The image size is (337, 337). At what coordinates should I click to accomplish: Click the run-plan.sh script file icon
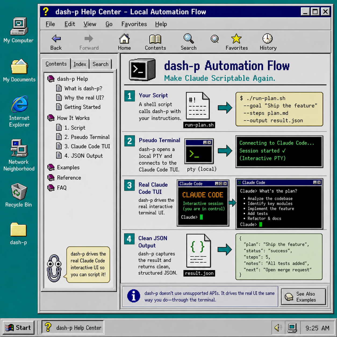[x=198, y=106]
